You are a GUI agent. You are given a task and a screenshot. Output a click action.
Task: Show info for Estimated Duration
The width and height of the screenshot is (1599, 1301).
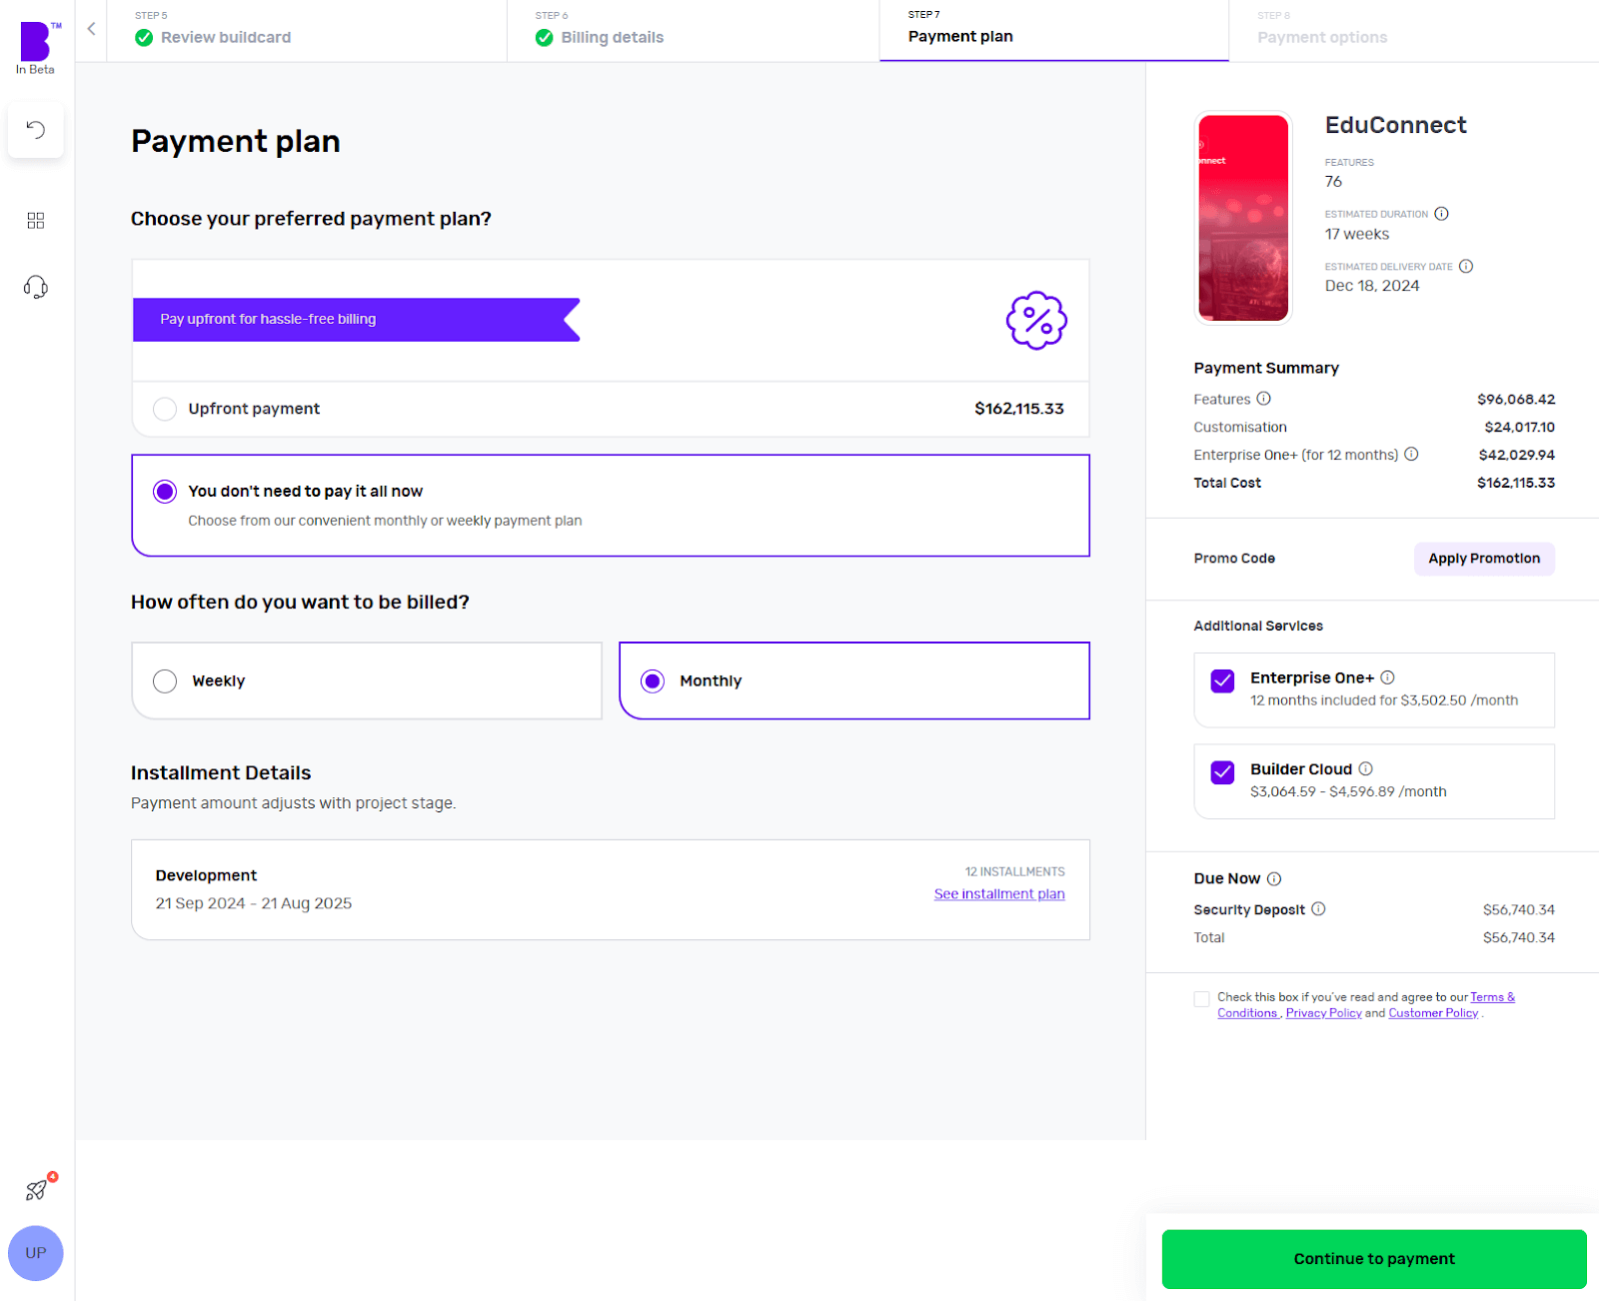click(1441, 214)
